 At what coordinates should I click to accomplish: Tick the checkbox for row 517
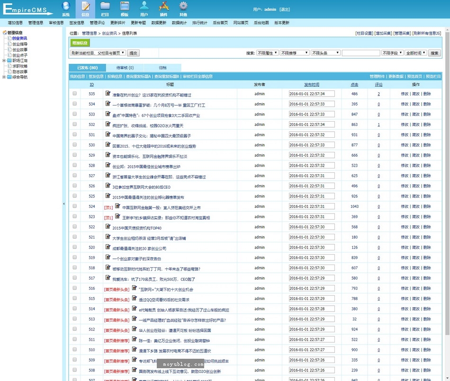(x=75, y=278)
